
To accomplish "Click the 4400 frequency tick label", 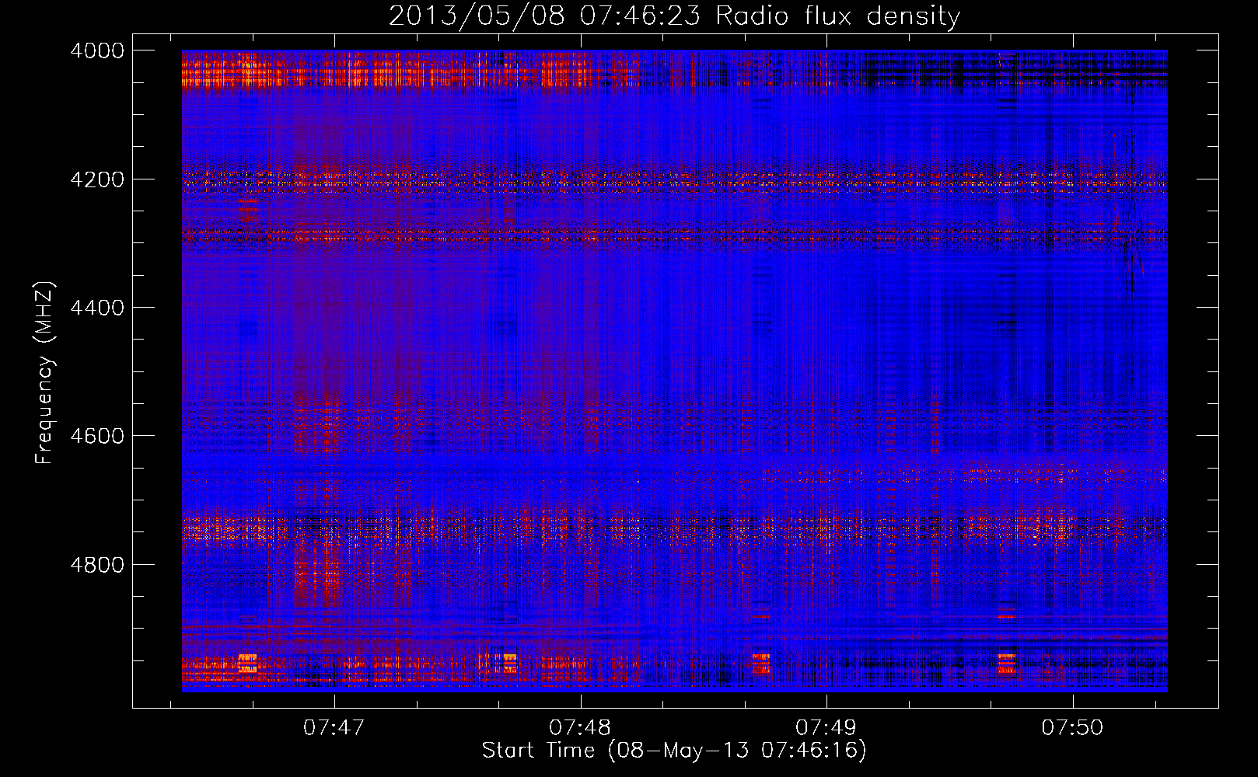I will (x=97, y=308).
